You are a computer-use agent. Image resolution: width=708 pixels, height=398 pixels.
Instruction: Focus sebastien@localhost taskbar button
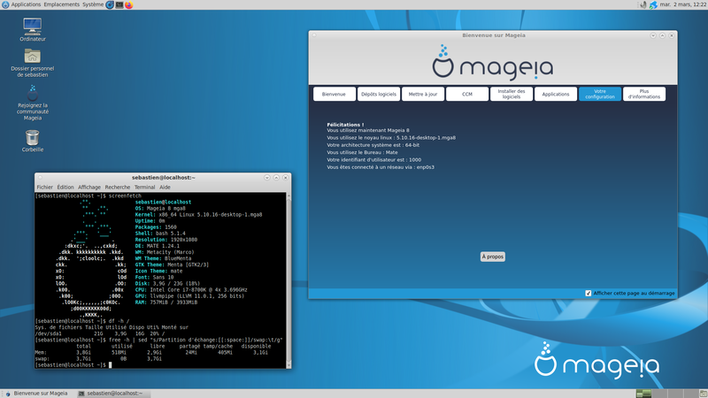click(113, 394)
